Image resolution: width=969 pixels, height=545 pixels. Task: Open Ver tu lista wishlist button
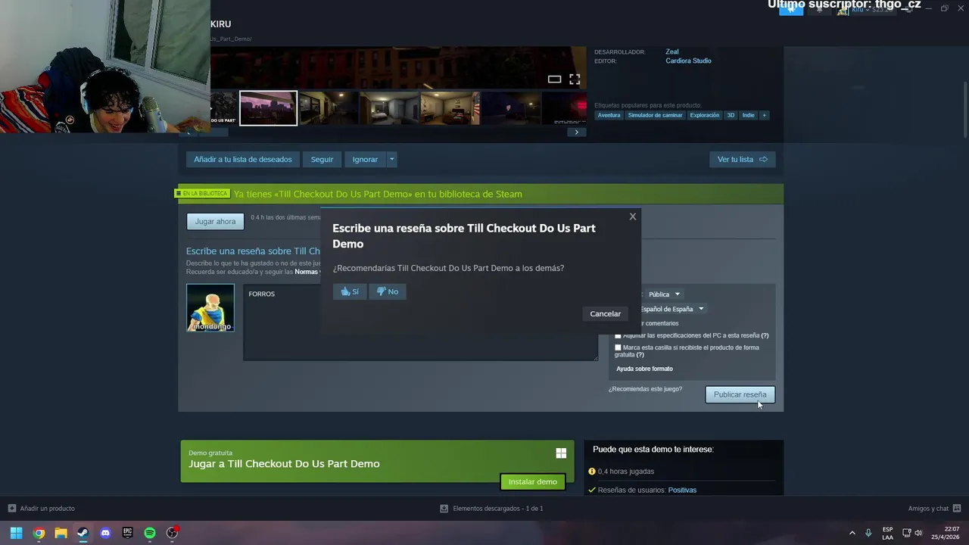coord(742,159)
